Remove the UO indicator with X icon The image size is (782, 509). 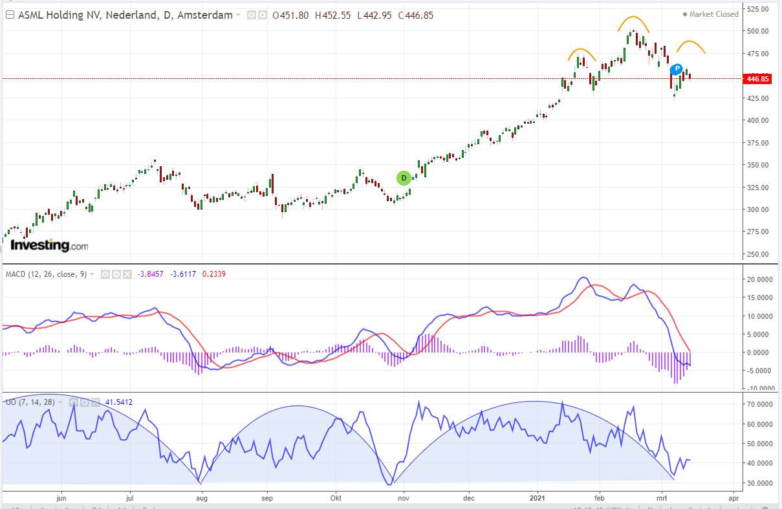[x=97, y=402]
